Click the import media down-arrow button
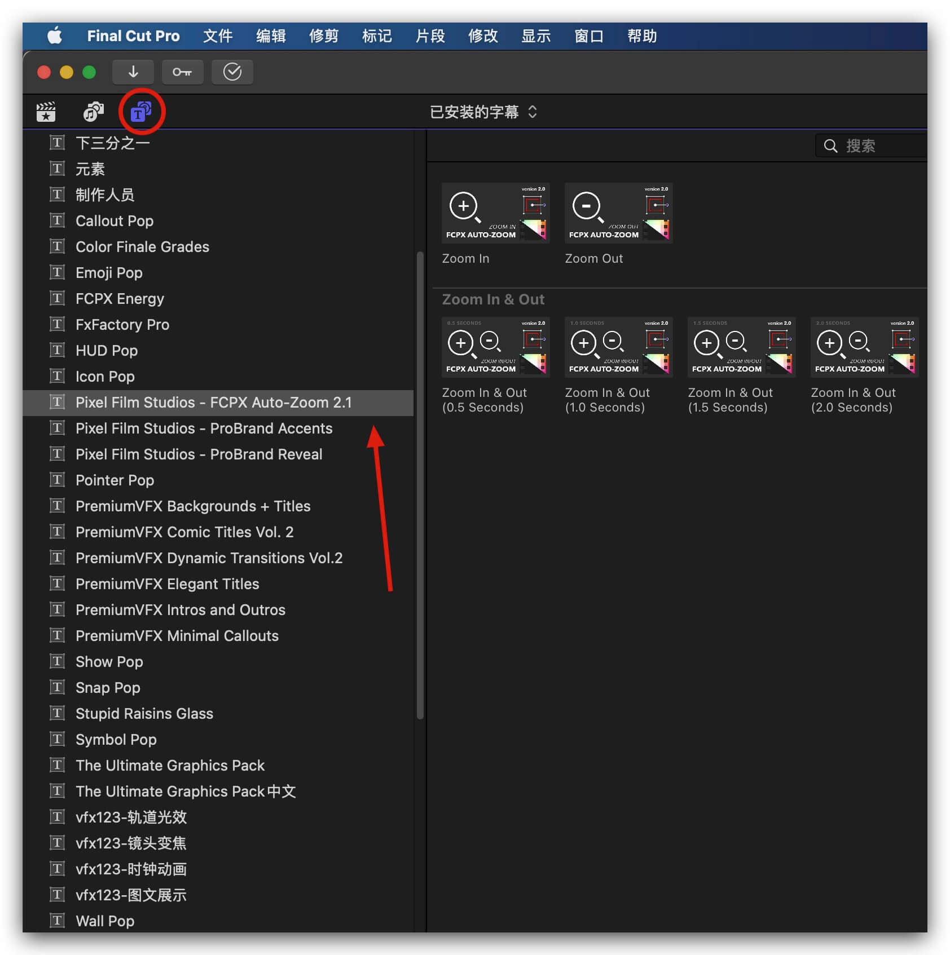 133,72
